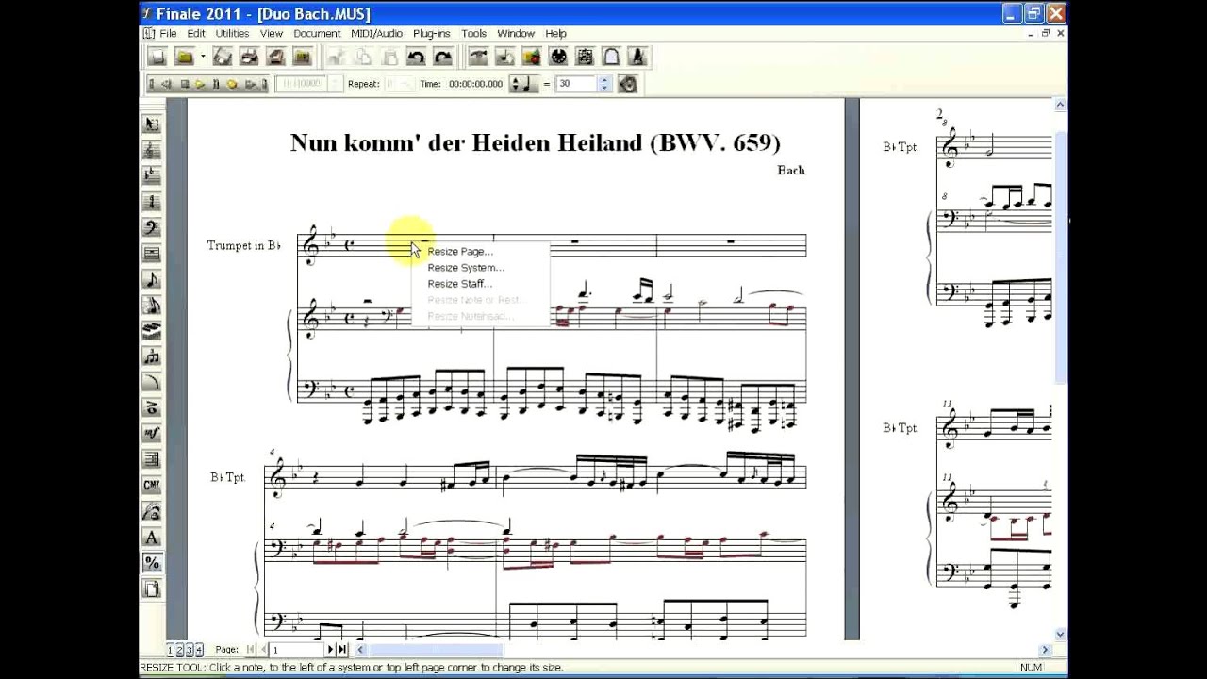1207x679 pixels.
Task: Select the Page Layout tool
Action: 151,588
